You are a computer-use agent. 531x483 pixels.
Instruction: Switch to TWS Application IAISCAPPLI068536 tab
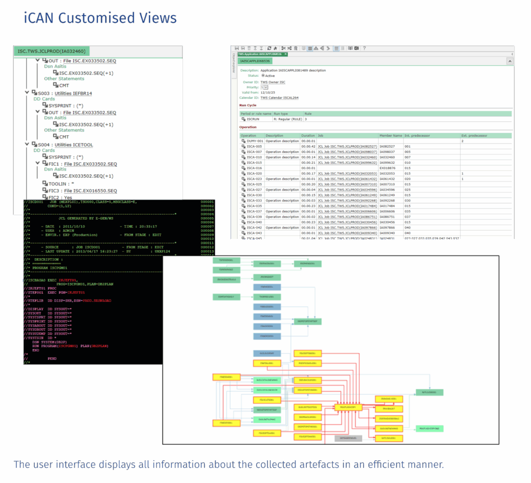click(259, 54)
